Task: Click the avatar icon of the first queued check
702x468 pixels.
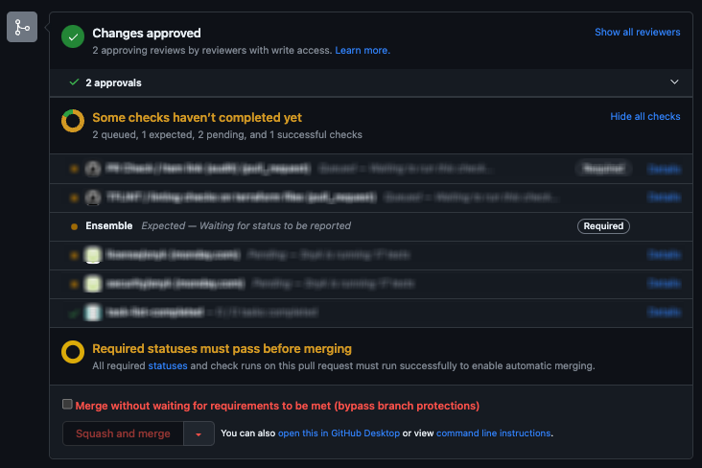Action: (93, 169)
